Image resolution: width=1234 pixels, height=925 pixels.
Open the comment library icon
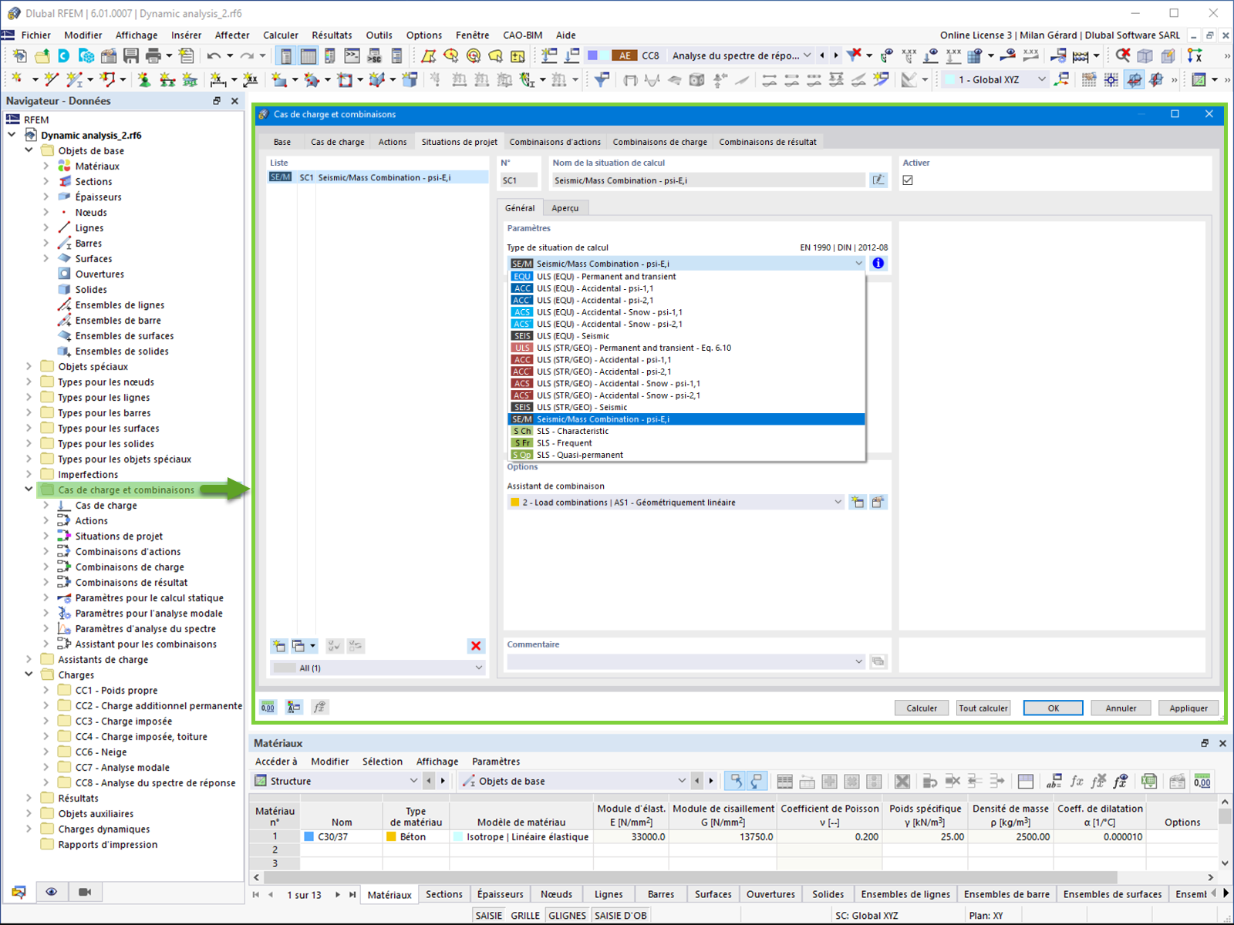pos(878,661)
